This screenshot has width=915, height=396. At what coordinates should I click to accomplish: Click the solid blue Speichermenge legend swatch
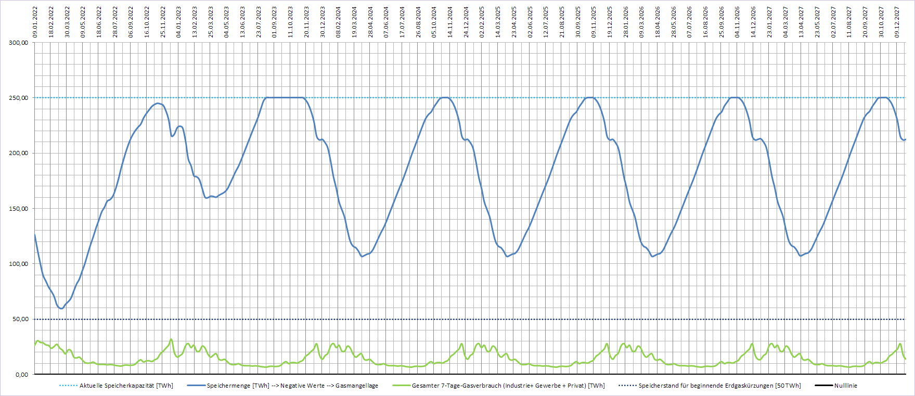(x=196, y=386)
